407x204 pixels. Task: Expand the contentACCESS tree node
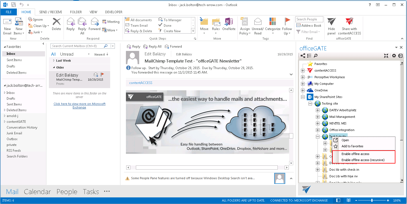pyautogui.click(x=303, y=70)
